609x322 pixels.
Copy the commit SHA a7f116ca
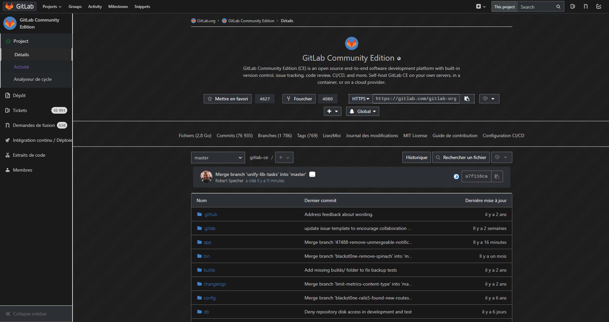(x=496, y=176)
